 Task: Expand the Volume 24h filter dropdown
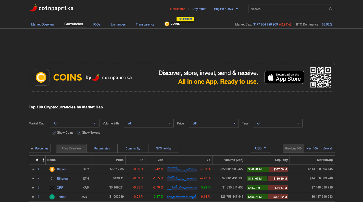(x=149, y=123)
